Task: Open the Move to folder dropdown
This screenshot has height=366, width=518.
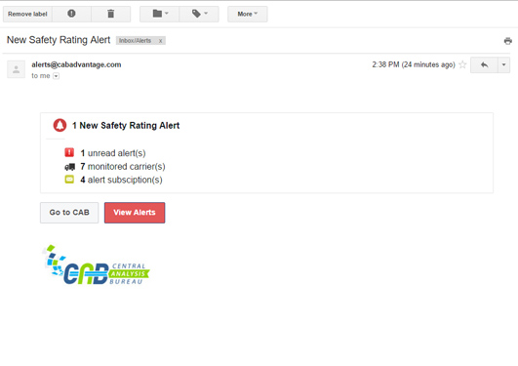Action: 160,14
